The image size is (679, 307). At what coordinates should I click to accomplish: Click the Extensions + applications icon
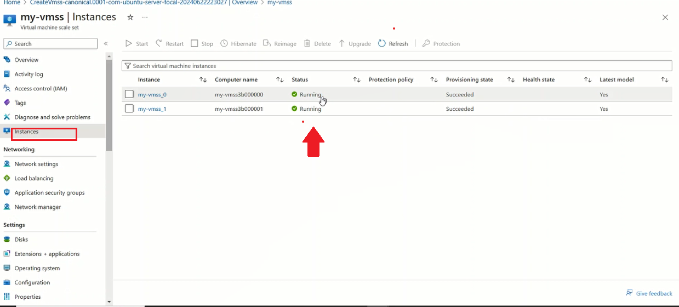[x=7, y=254]
